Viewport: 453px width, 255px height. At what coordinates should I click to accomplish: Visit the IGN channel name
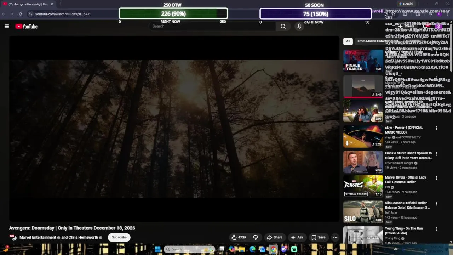[x=387, y=187]
